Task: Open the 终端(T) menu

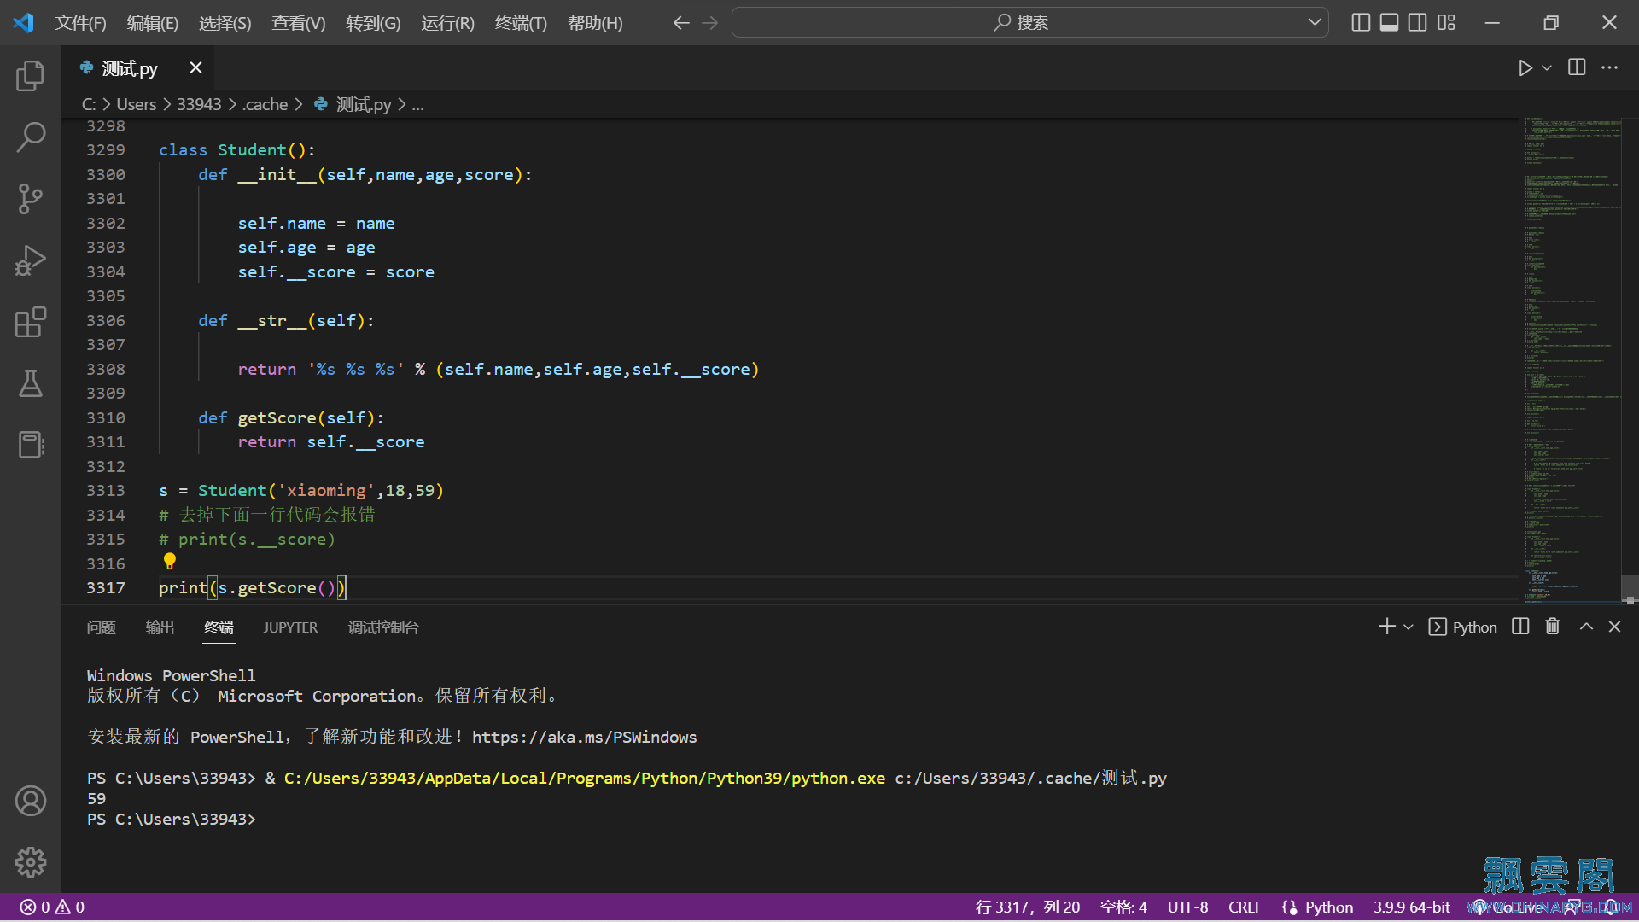Action: tap(521, 23)
